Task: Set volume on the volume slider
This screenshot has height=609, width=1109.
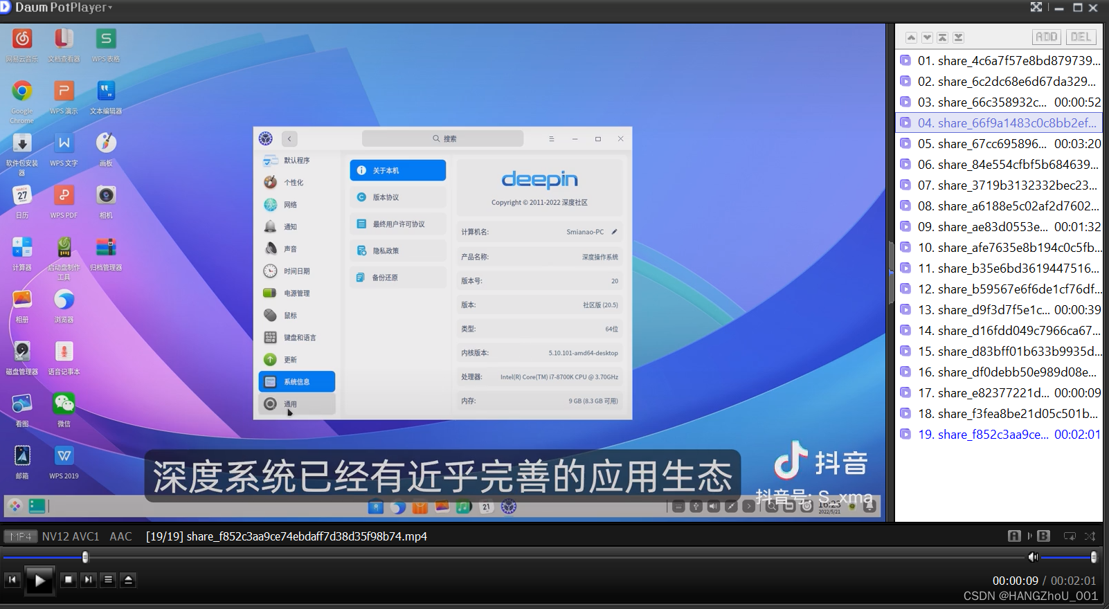Action: (1068, 557)
